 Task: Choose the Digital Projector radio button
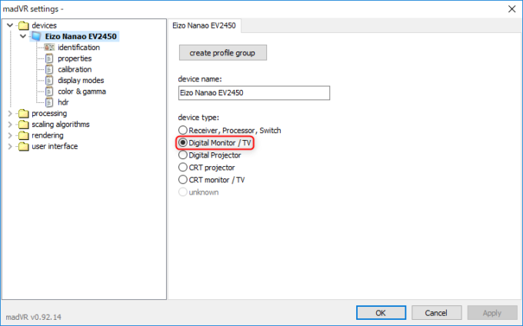coord(182,155)
